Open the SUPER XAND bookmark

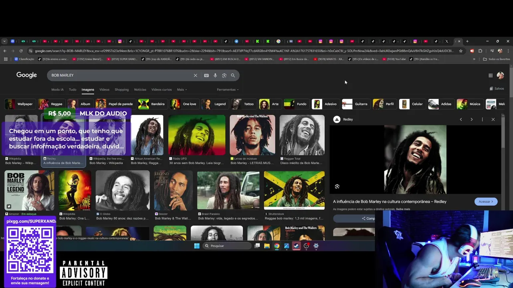click(122, 59)
